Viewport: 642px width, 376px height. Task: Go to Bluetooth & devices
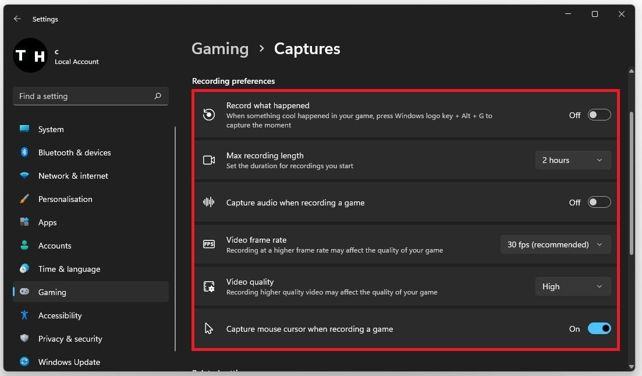[90, 152]
